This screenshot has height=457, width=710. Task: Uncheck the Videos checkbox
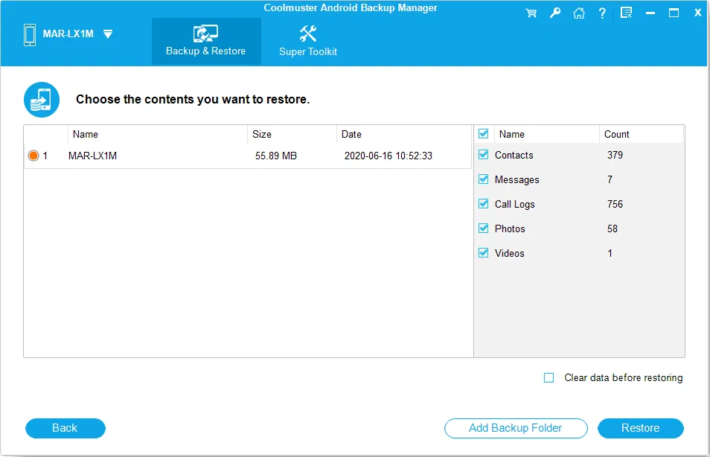click(x=484, y=252)
